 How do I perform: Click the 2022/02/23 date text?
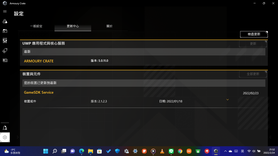[x=251, y=93]
